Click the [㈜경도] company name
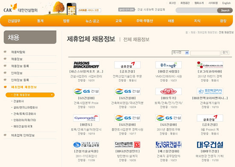235x167 pixels. [x=86, y=124]
